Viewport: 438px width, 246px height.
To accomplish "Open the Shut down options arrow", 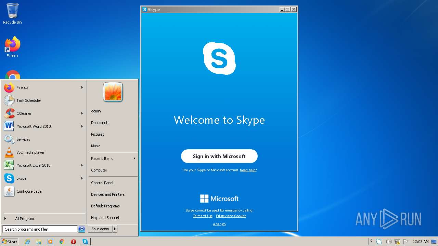I will pos(115,229).
